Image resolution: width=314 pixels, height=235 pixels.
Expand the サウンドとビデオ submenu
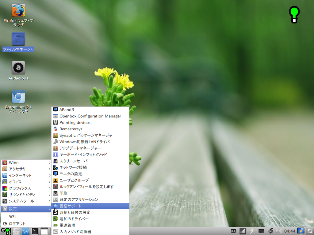pyautogui.click(x=26, y=195)
